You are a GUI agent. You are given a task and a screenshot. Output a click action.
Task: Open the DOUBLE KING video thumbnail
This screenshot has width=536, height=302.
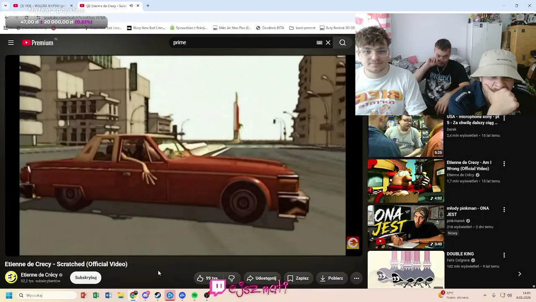pyautogui.click(x=405, y=270)
